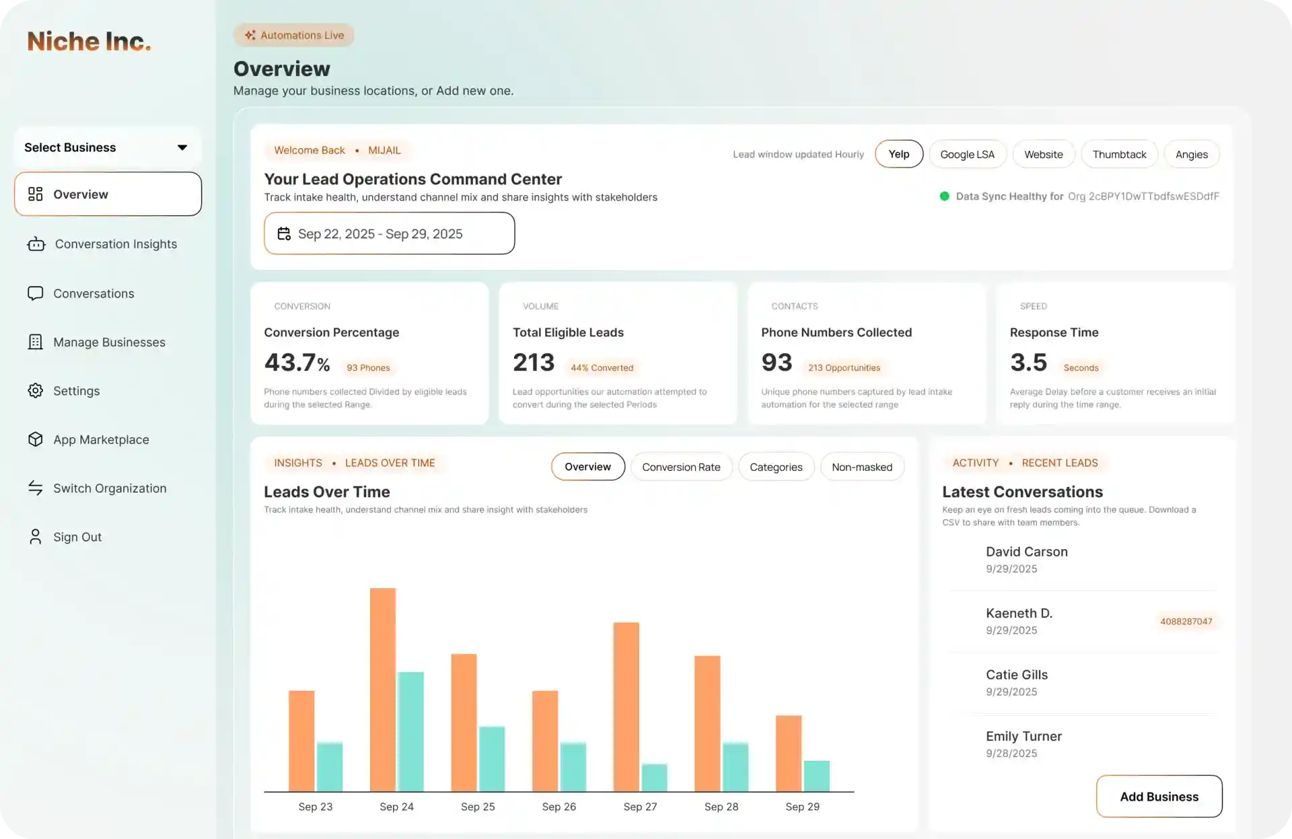This screenshot has width=1292, height=839.
Task: Click Kaeneth D.'s phone number chip
Action: [x=1186, y=621]
